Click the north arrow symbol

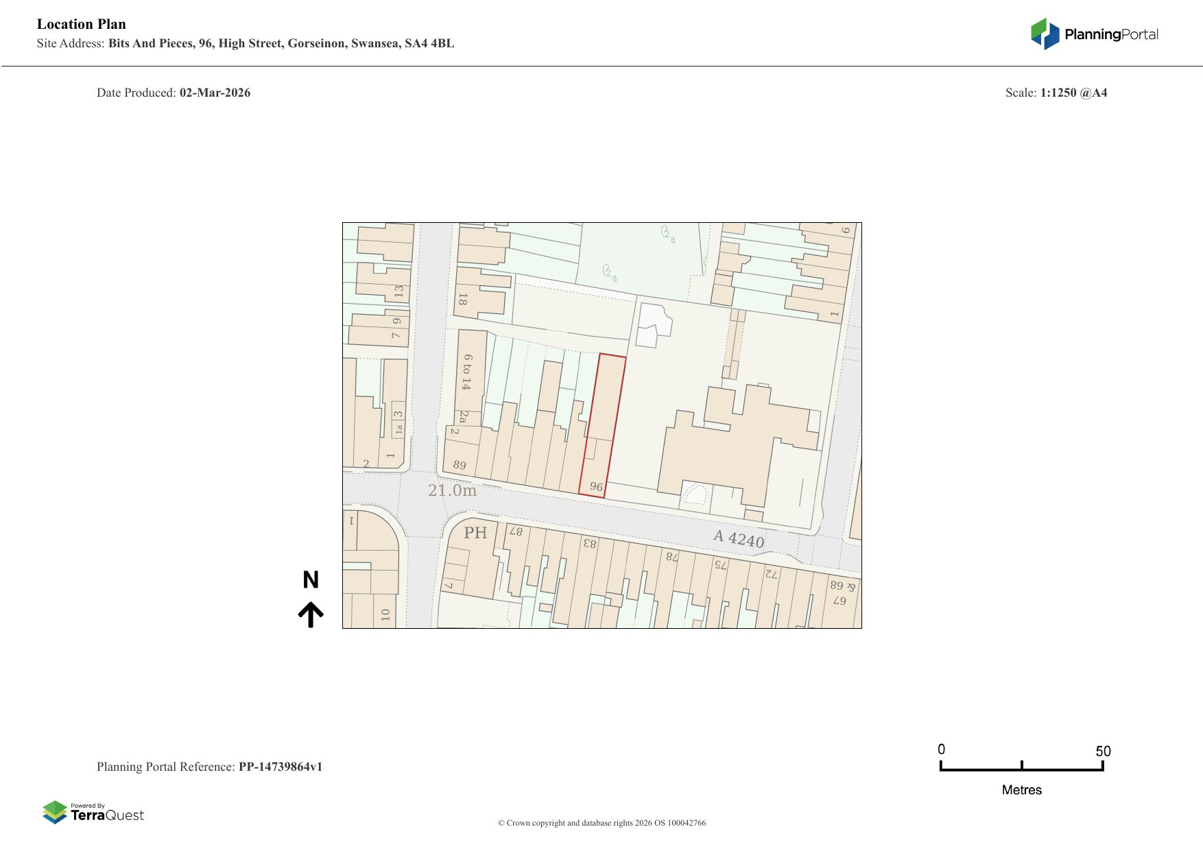pos(311,614)
